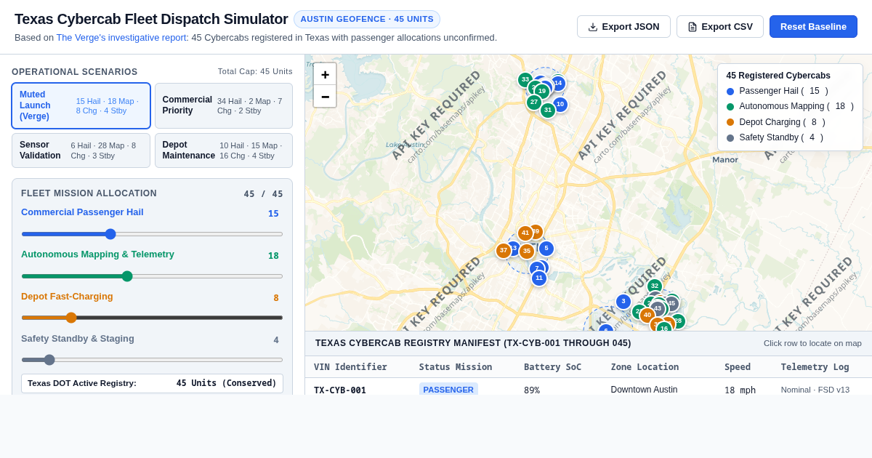Click the Speed column header

point(738,367)
